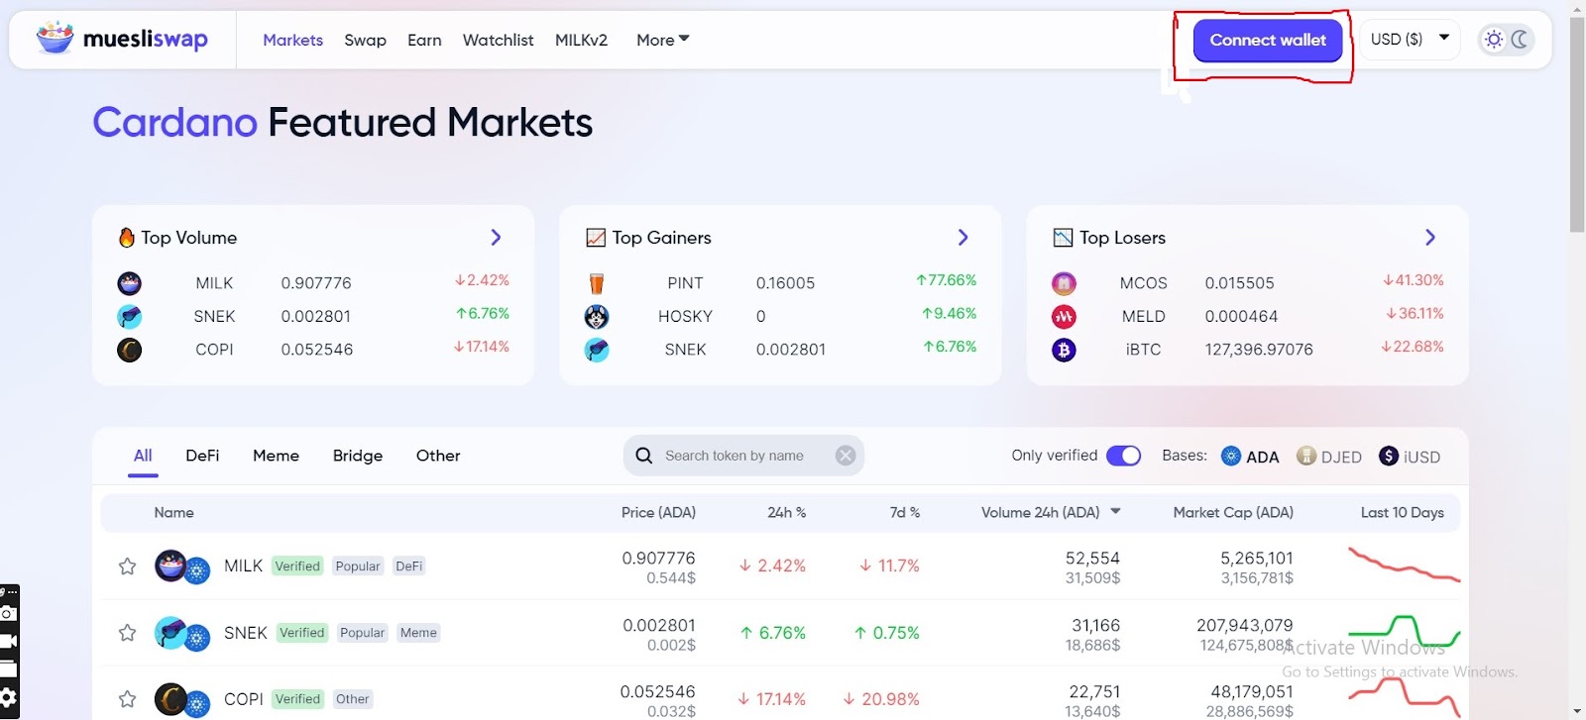This screenshot has width=1586, height=720.
Task: Sort by 24h % column header
Action: click(787, 512)
